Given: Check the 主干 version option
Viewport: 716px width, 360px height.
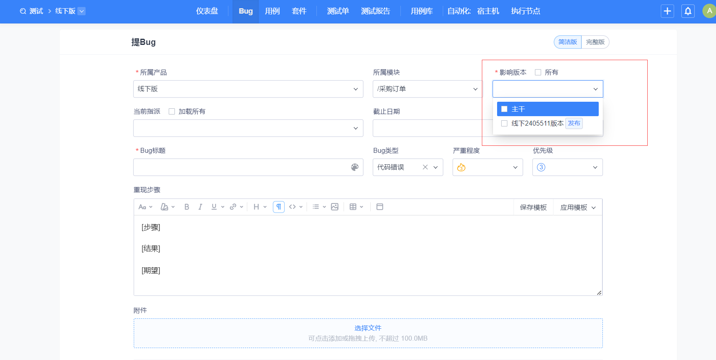Looking at the screenshot, I should [504, 109].
